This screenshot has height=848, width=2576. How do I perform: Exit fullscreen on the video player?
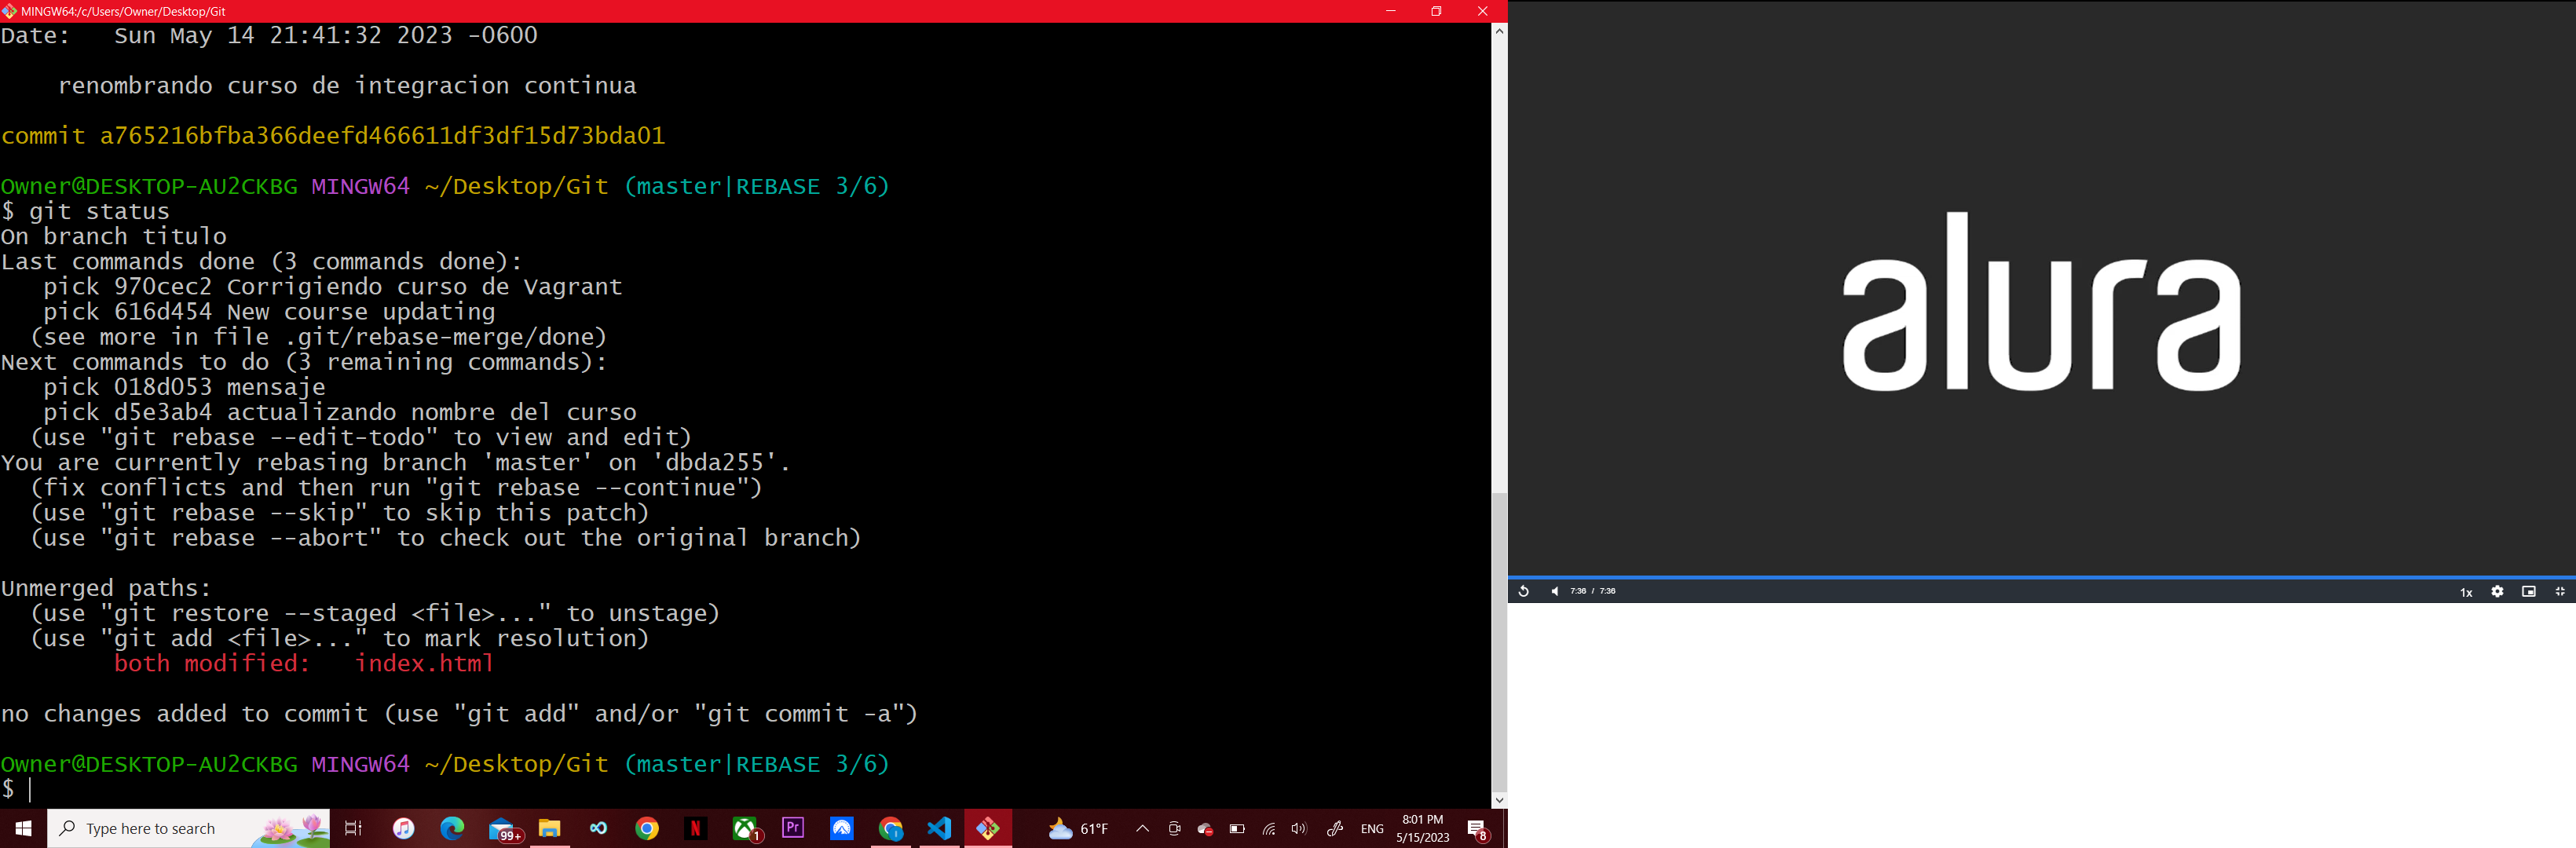pyautogui.click(x=2560, y=591)
